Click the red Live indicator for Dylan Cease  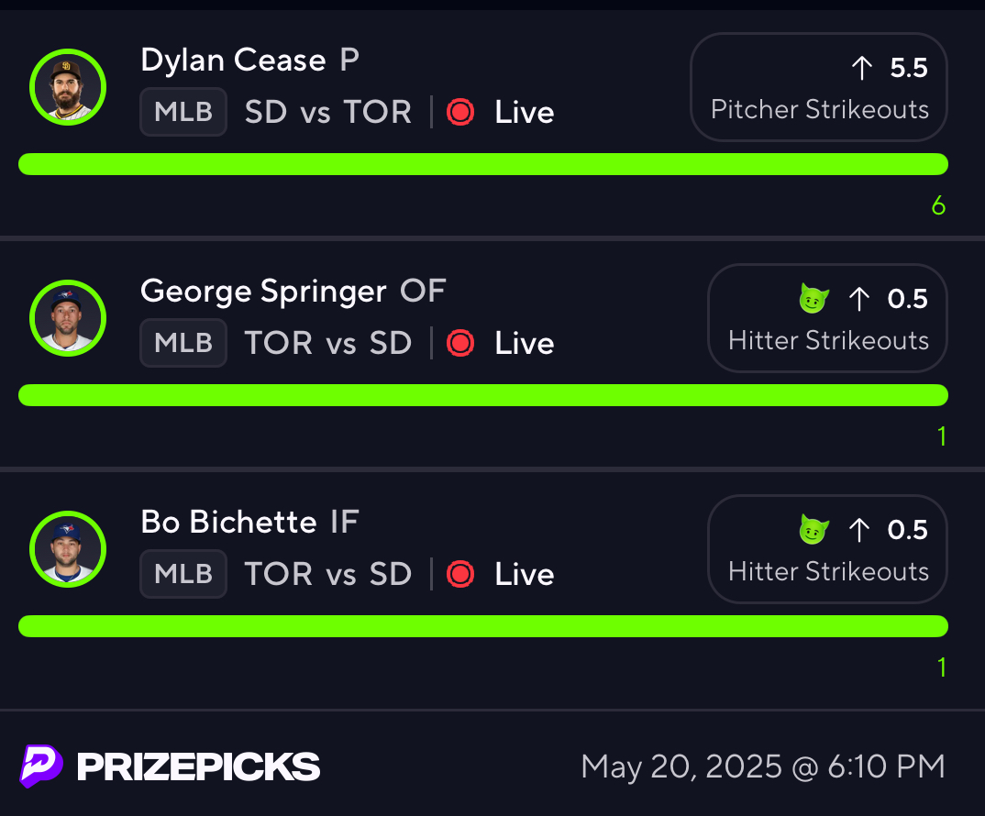459,113
